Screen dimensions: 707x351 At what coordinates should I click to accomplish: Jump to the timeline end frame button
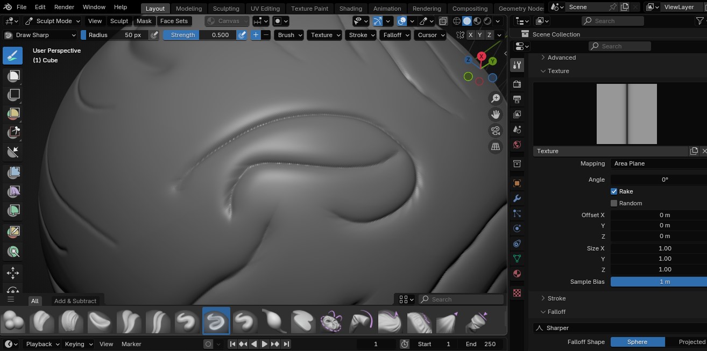coord(286,344)
